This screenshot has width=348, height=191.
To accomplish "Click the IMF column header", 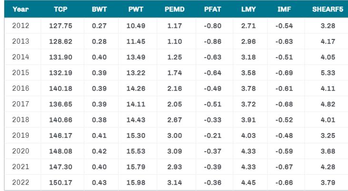I will pos(283,9).
